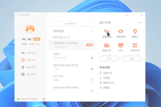
Task: Open 桌面观看 desktop view eye icon
Action: [120, 32]
